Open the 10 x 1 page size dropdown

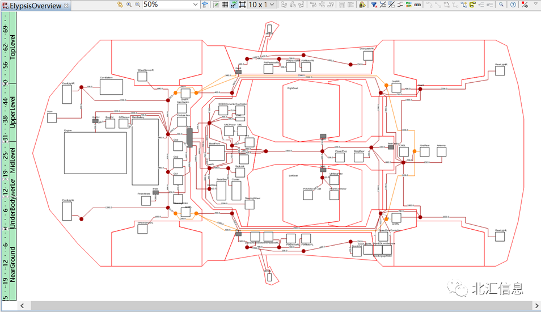point(272,5)
